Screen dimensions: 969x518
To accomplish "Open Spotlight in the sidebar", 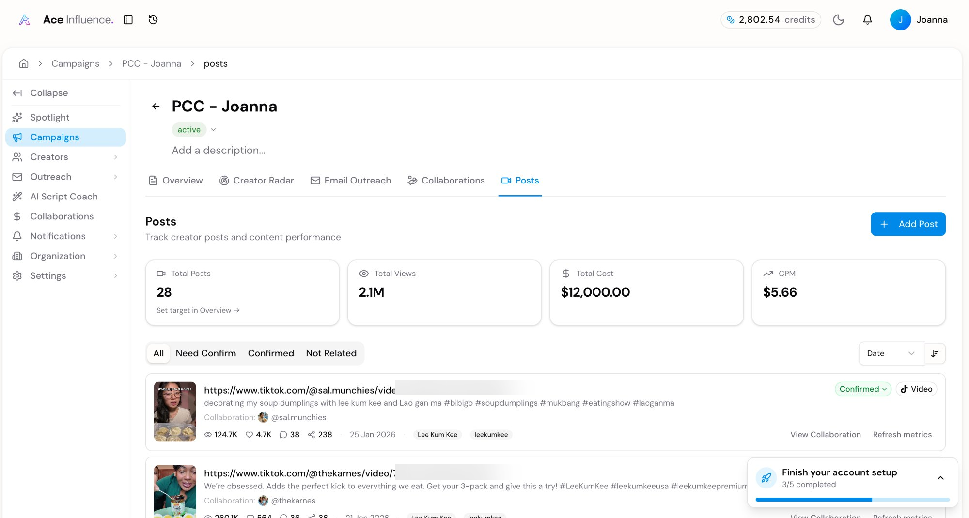I will (x=50, y=117).
